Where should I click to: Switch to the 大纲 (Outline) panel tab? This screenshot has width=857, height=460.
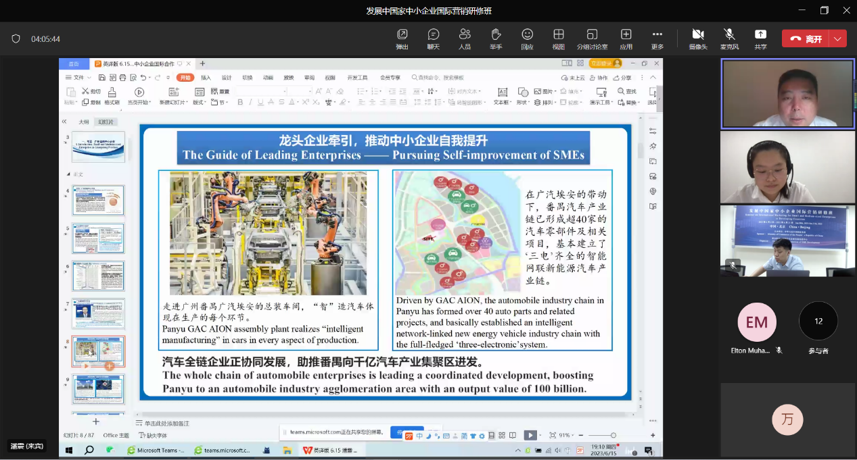click(x=84, y=122)
